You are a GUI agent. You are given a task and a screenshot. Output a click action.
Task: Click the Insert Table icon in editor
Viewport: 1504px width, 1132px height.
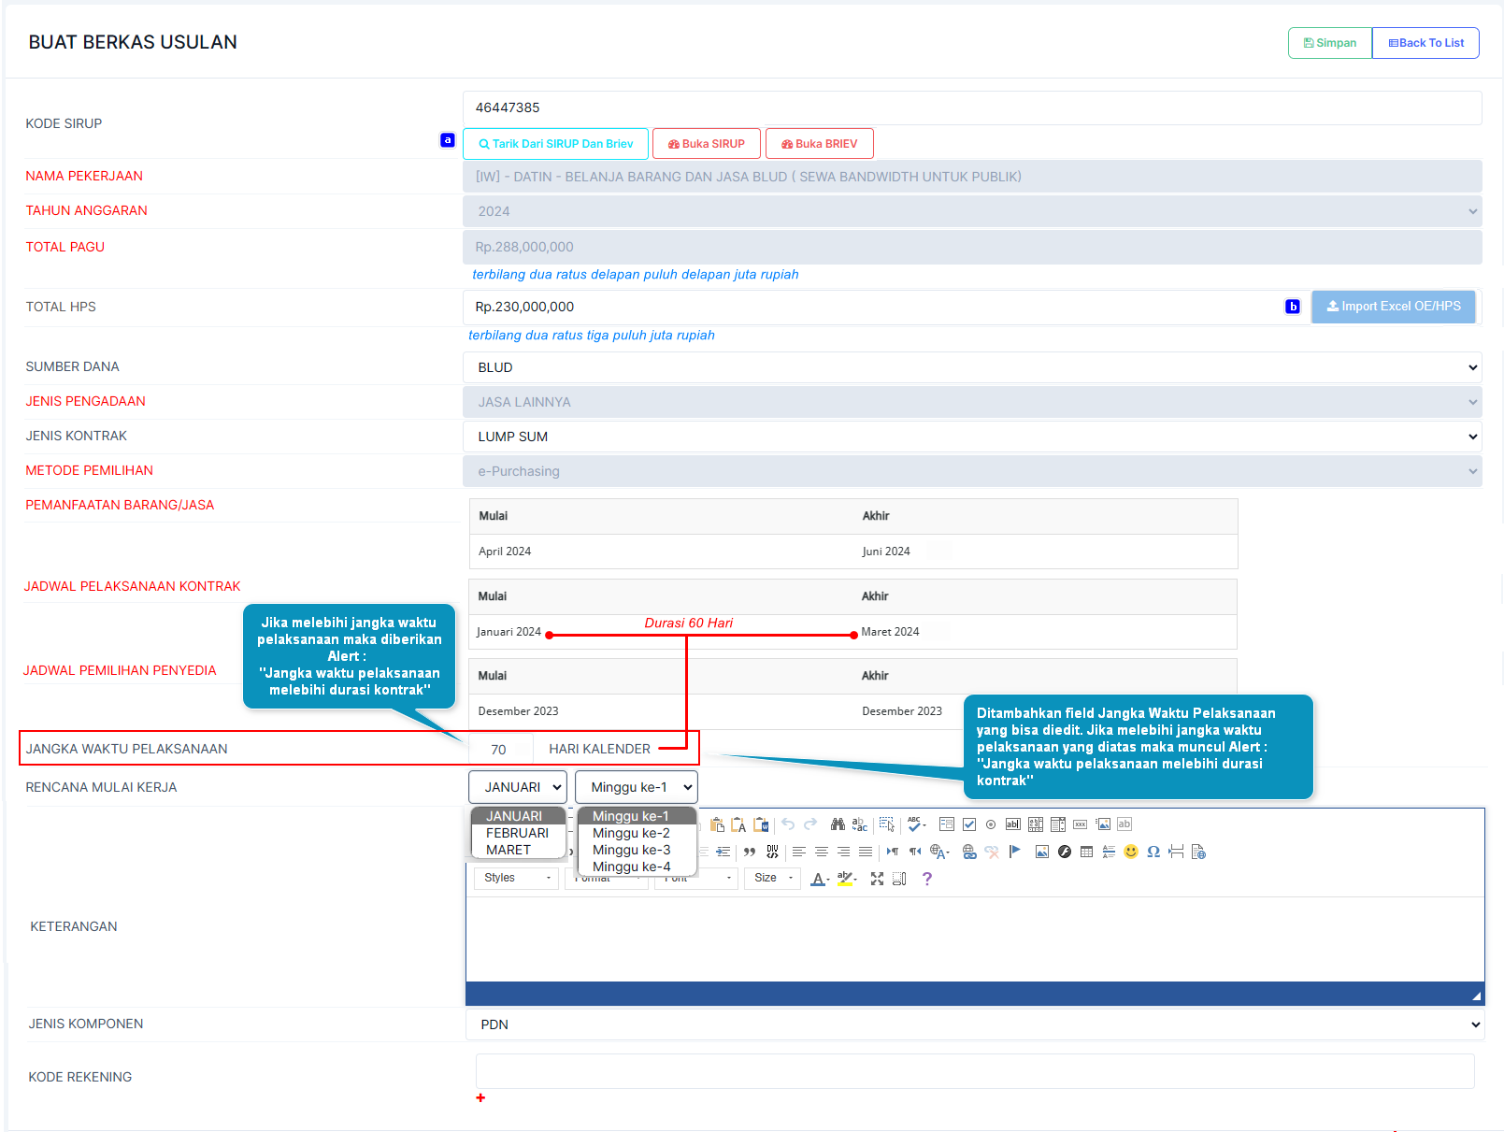click(1086, 852)
